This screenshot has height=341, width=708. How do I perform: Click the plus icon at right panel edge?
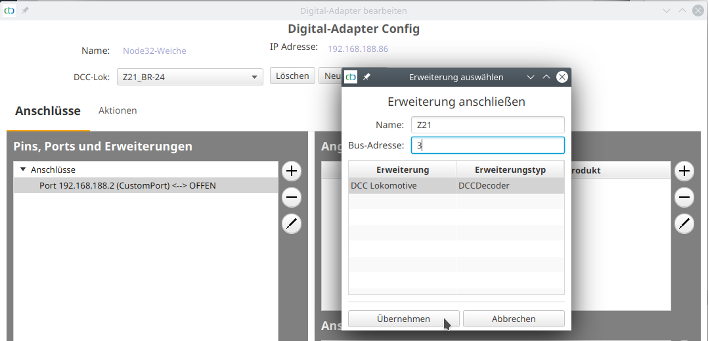coord(684,171)
